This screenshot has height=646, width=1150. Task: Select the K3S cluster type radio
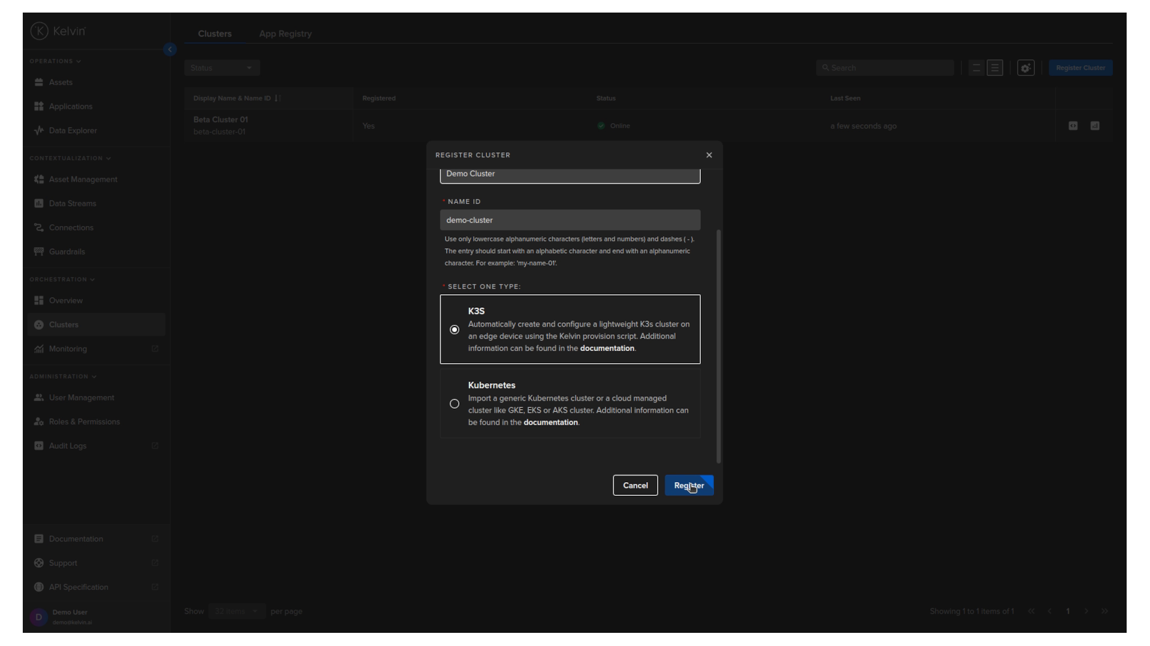click(455, 330)
